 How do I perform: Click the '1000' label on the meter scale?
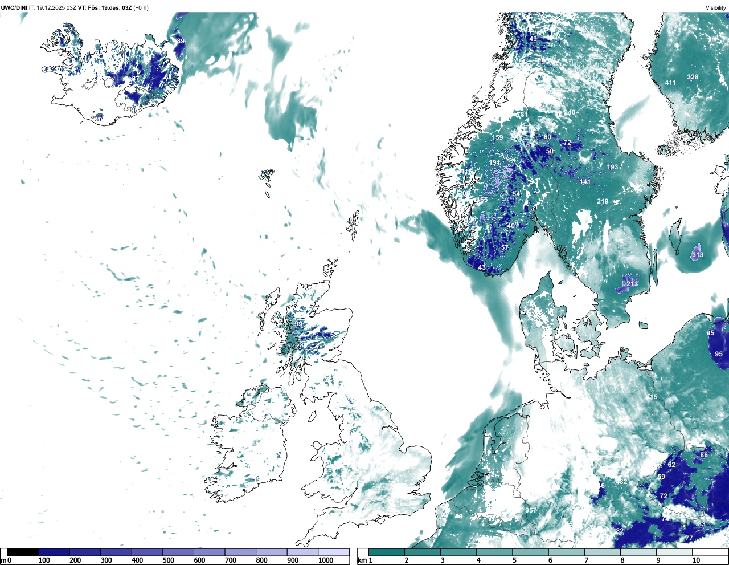click(x=326, y=560)
